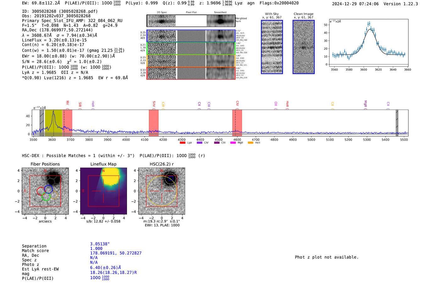Open the With Sky image cutout
The image size is (440, 300).
tap(272, 47)
